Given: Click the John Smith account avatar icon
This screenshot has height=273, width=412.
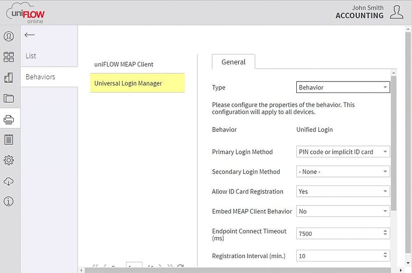Looking at the screenshot, I should coord(397,12).
